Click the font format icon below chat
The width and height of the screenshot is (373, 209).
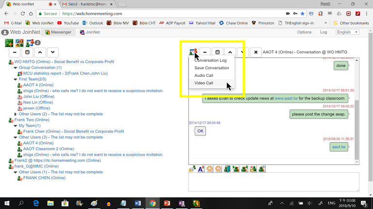coord(201,169)
